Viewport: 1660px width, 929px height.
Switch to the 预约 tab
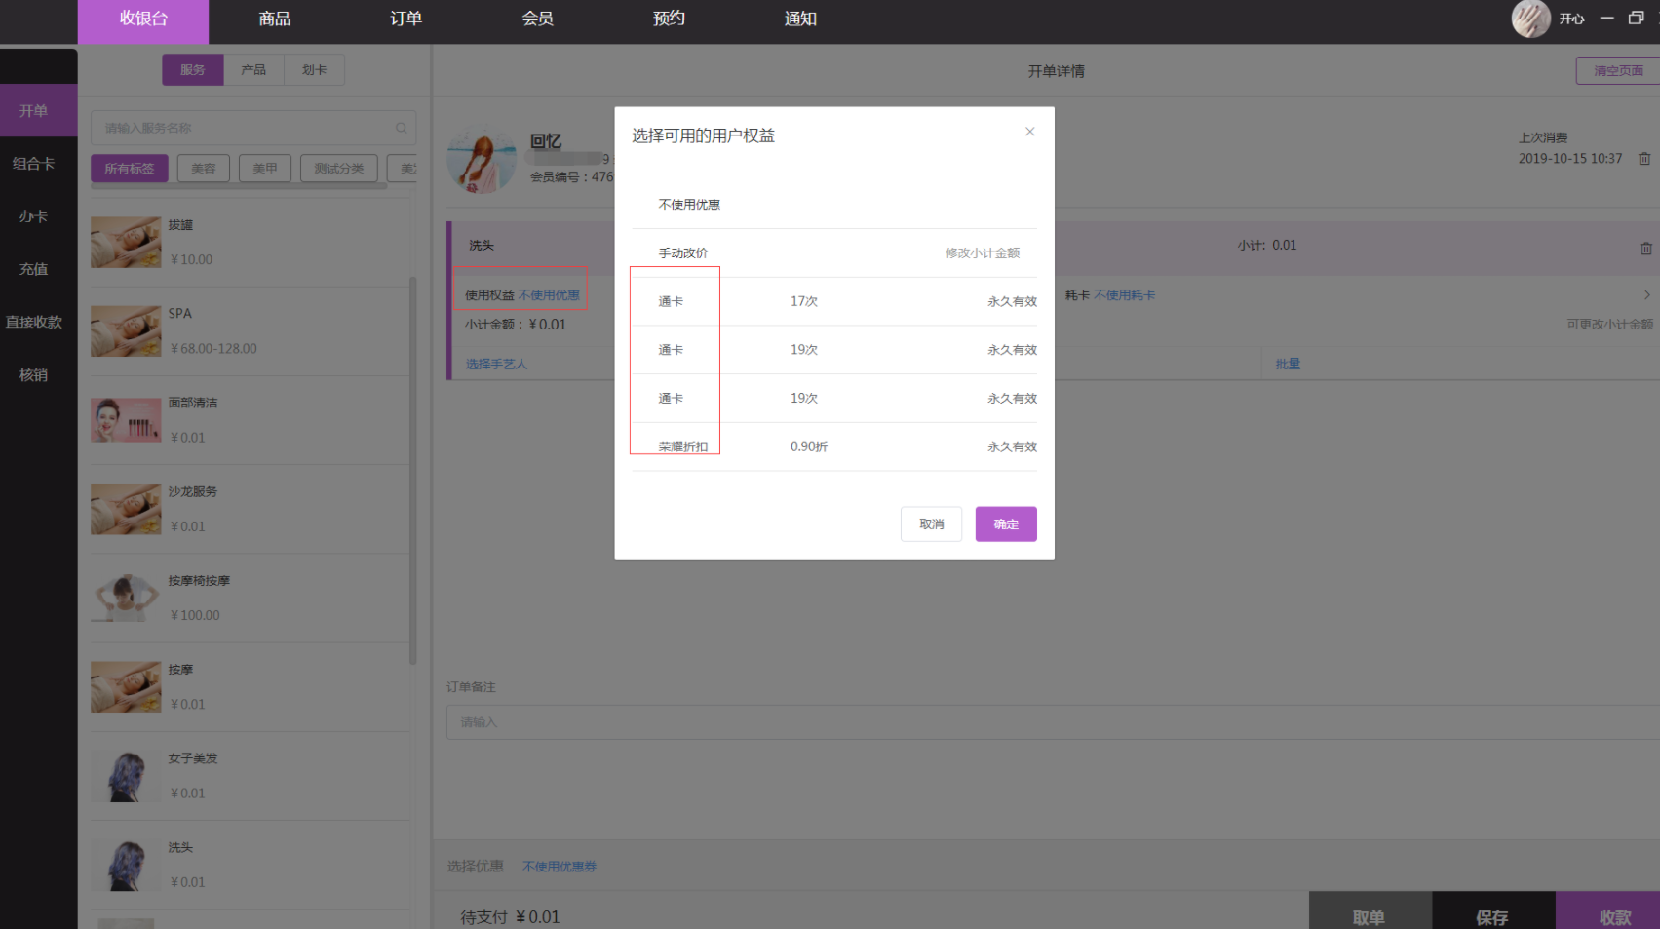point(669,19)
